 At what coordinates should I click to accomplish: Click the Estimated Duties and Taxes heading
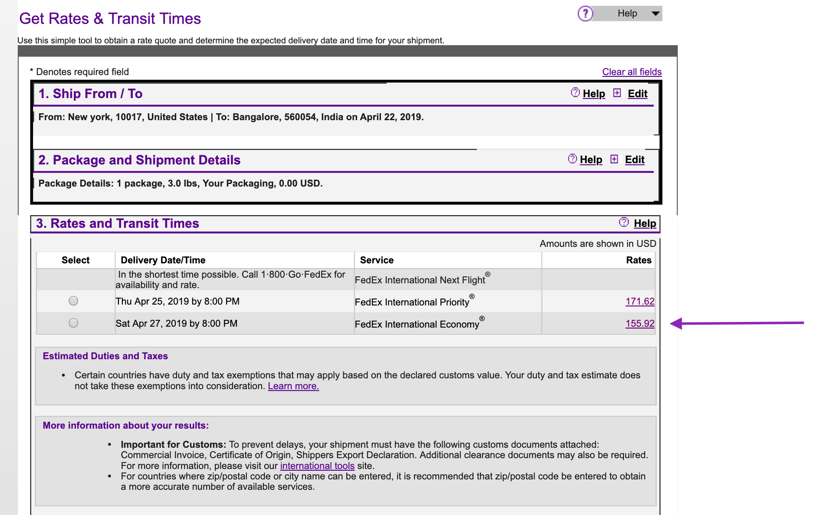(x=105, y=356)
